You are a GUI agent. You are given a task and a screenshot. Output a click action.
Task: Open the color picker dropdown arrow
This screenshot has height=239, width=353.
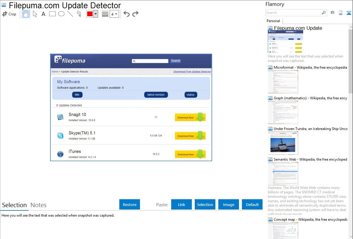tap(96, 14)
